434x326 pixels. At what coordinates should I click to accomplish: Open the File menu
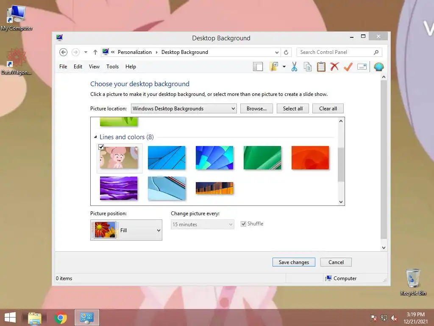(63, 67)
